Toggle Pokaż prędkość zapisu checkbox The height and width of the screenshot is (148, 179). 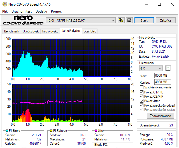point(141,110)
